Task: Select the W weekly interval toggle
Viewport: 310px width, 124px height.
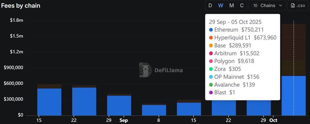Action: 220,5
